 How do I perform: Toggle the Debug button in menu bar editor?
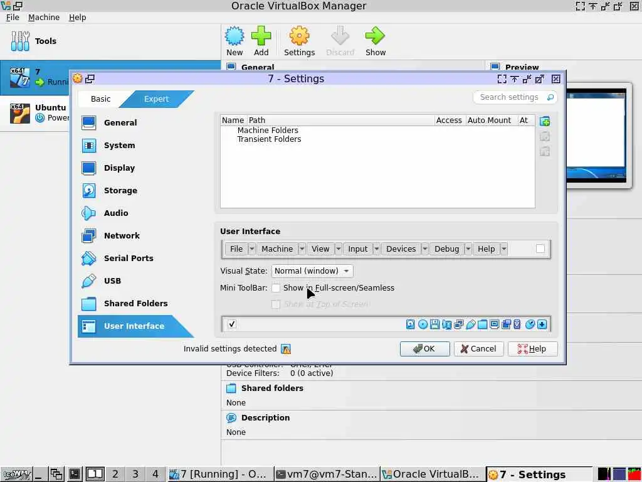[x=446, y=249]
